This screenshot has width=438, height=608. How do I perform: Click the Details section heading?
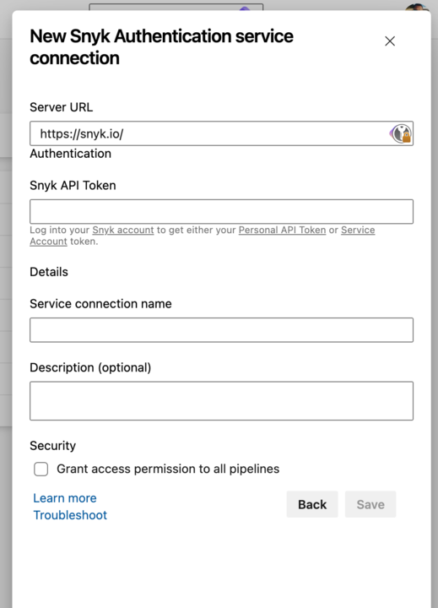(x=49, y=272)
